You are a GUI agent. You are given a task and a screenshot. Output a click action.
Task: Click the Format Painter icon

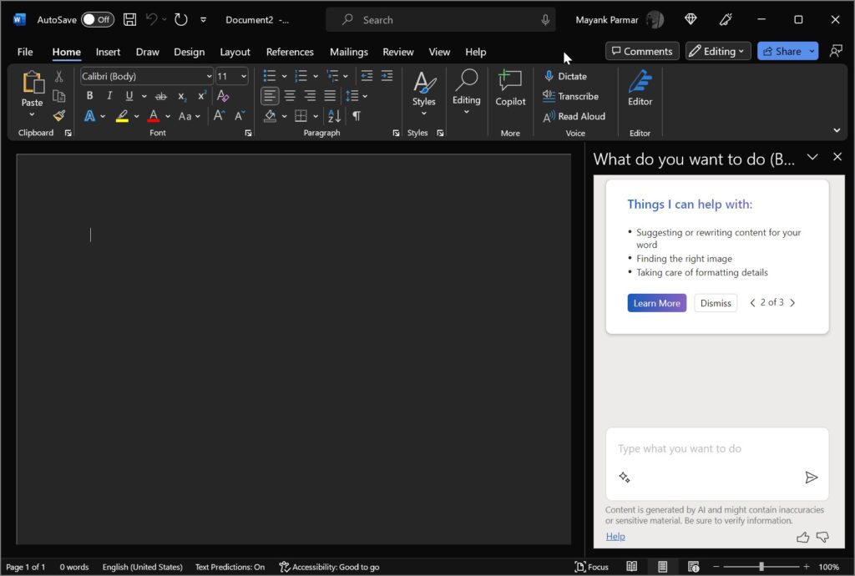(x=59, y=115)
